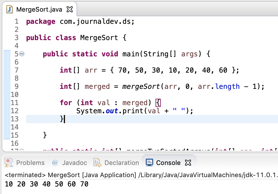The height and width of the screenshot is (194, 278).
Task: Click the Problems view warning icon
Action: coord(9,163)
